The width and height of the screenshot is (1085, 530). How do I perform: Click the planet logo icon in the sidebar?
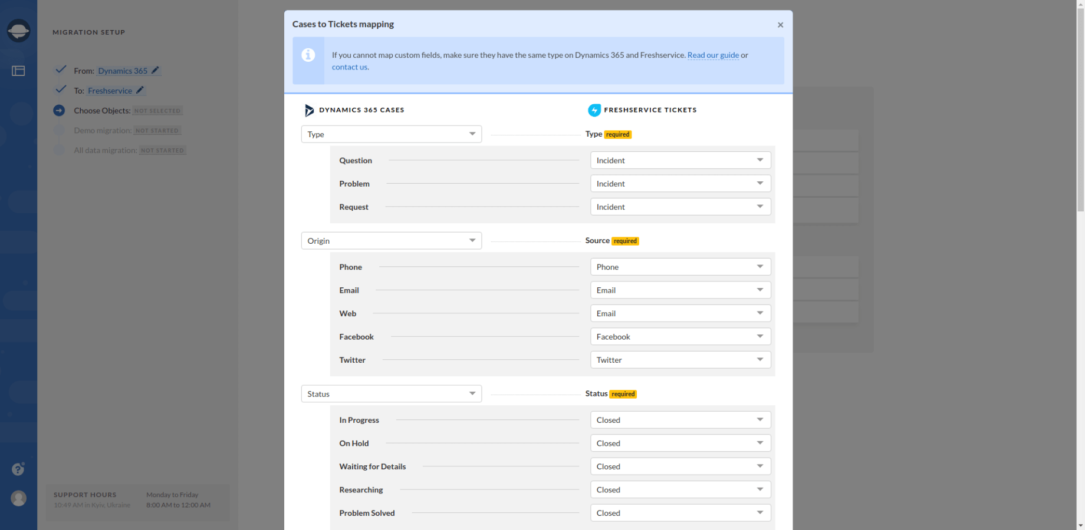pos(18,31)
